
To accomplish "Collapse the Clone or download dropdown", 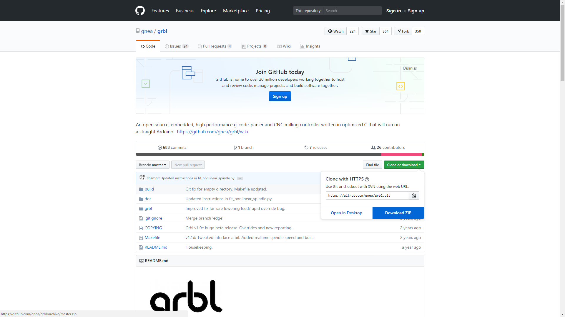I will point(404,165).
